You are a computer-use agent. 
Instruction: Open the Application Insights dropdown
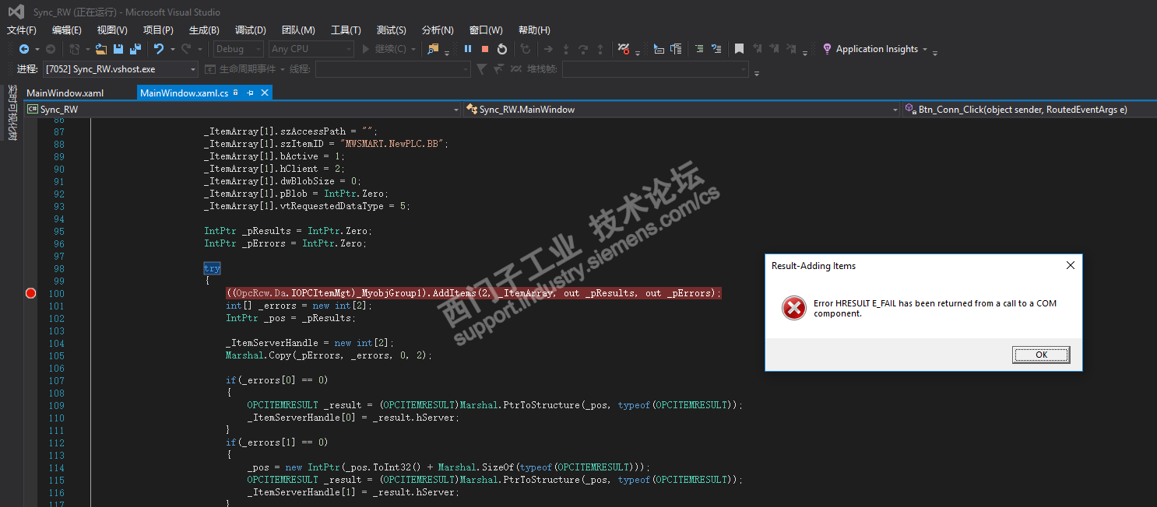click(925, 49)
